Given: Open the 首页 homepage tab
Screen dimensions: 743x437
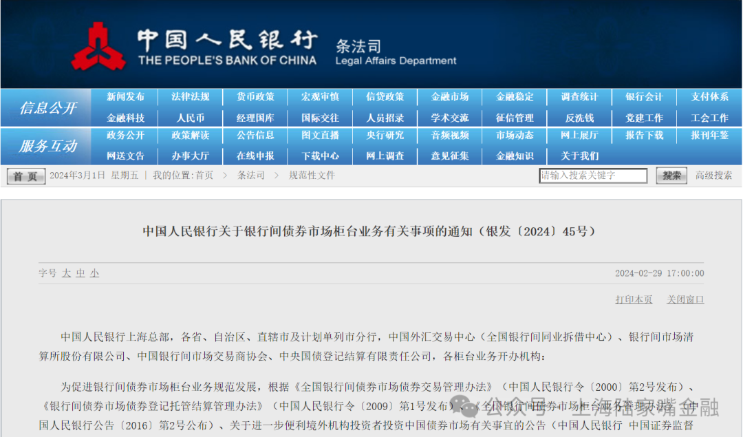Looking at the screenshot, I should tap(25, 175).
